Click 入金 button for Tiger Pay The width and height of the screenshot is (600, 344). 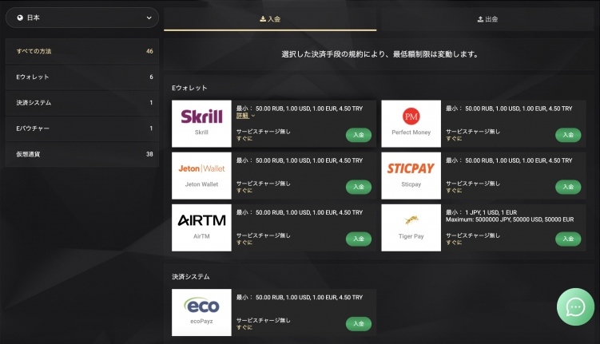[568, 239]
